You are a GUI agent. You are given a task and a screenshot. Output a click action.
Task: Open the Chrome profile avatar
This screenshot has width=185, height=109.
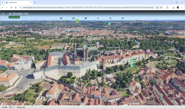tap(178, 7)
